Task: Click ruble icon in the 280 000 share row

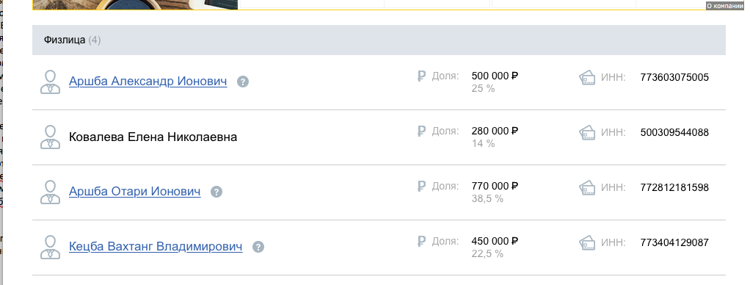Action: [x=421, y=131]
